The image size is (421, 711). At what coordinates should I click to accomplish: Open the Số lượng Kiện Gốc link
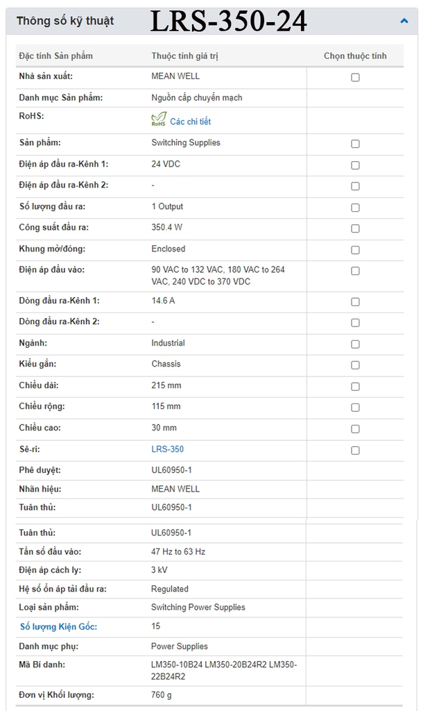click(x=58, y=627)
